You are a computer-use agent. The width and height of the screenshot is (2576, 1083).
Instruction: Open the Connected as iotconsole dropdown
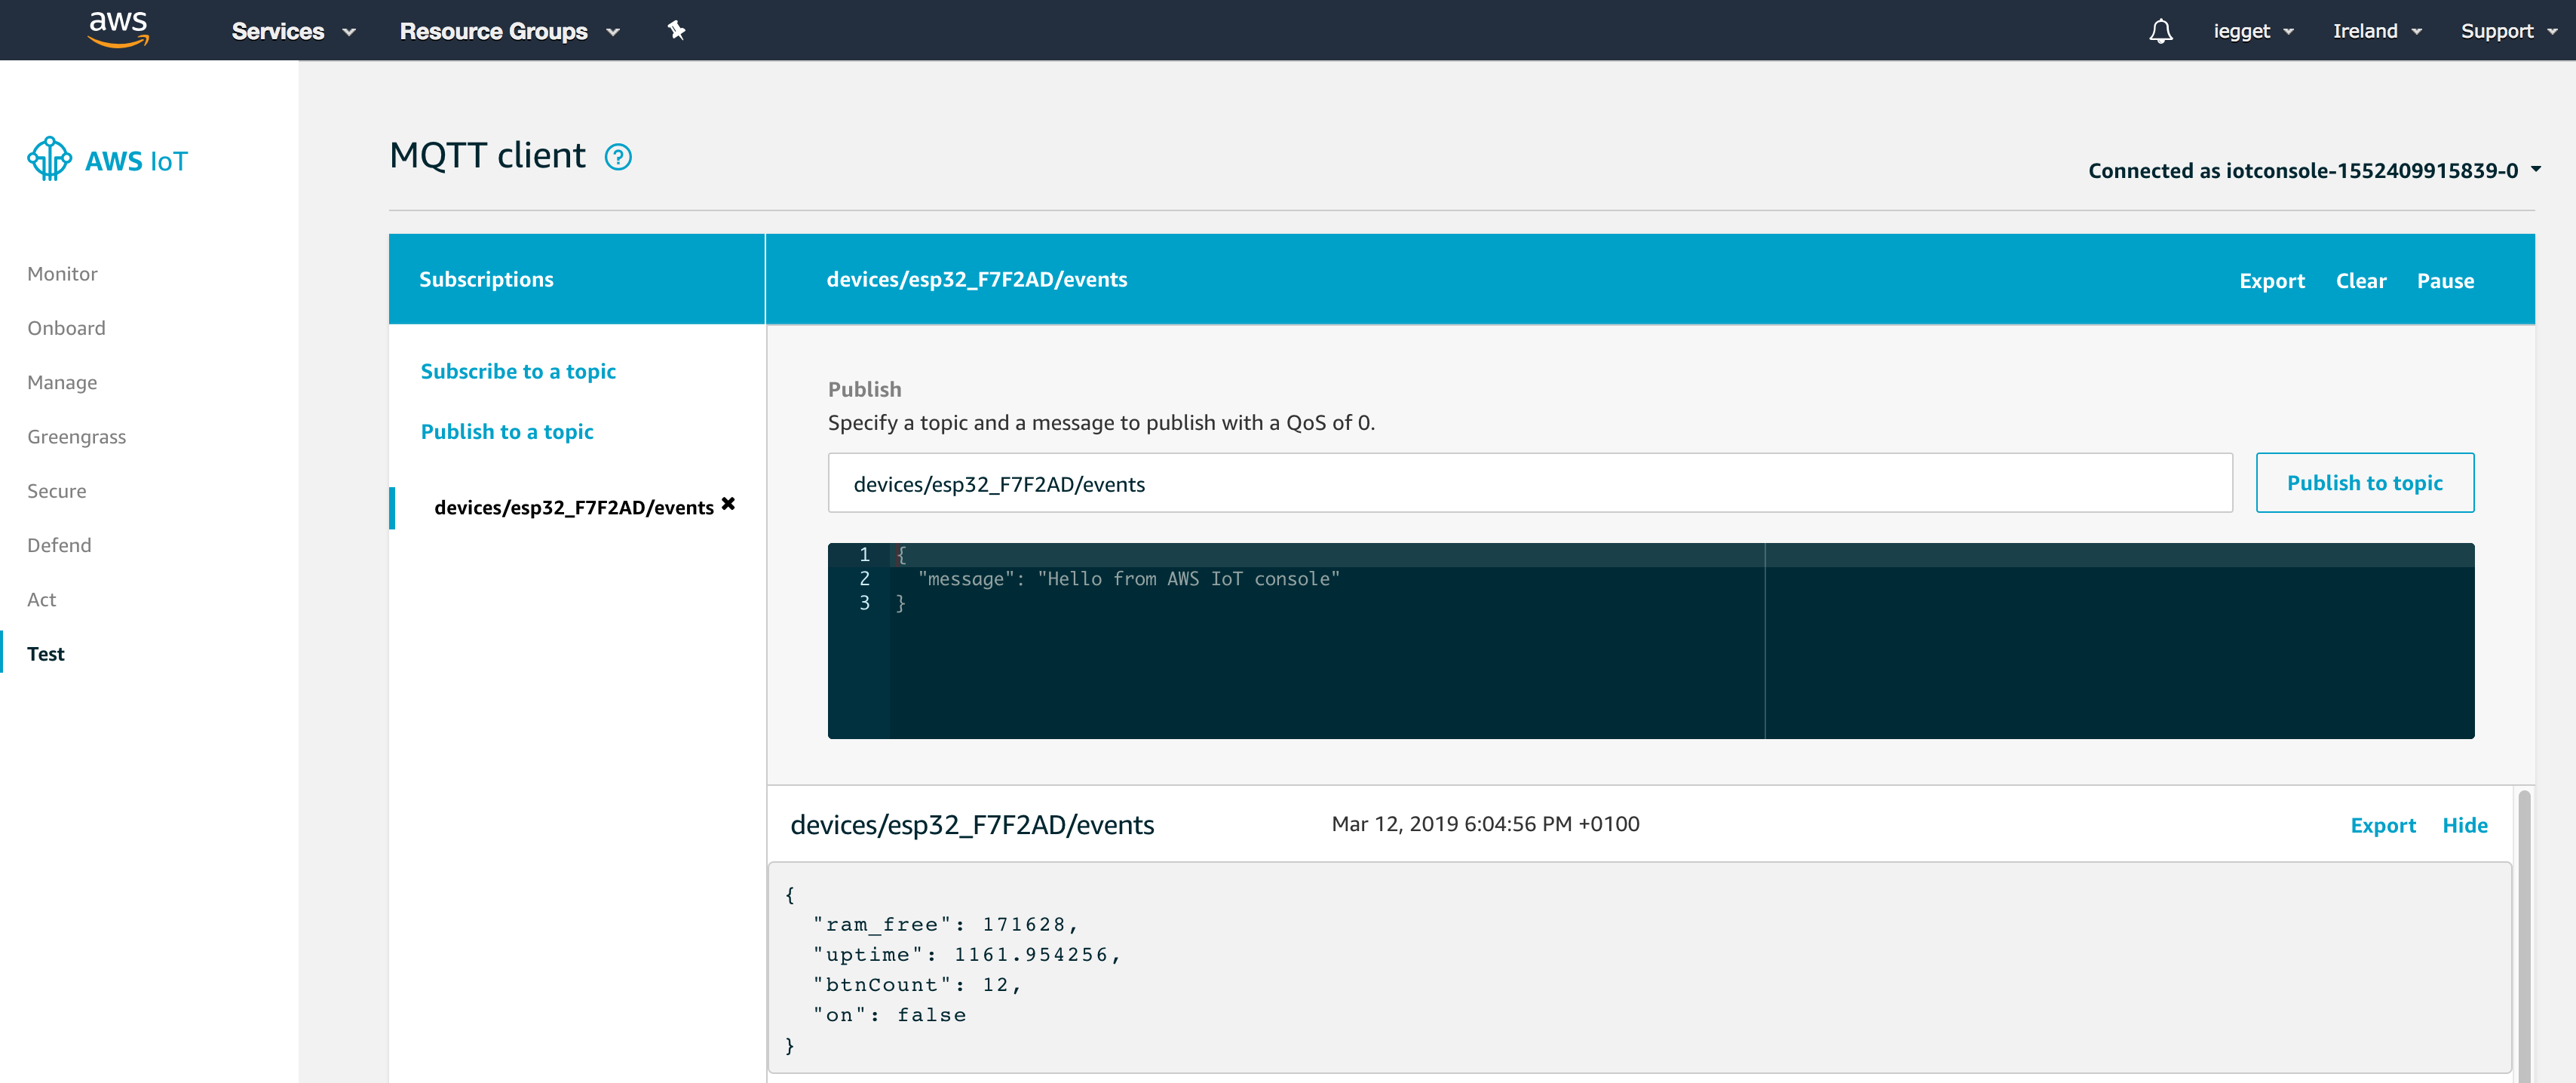(x=2314, y=170)
